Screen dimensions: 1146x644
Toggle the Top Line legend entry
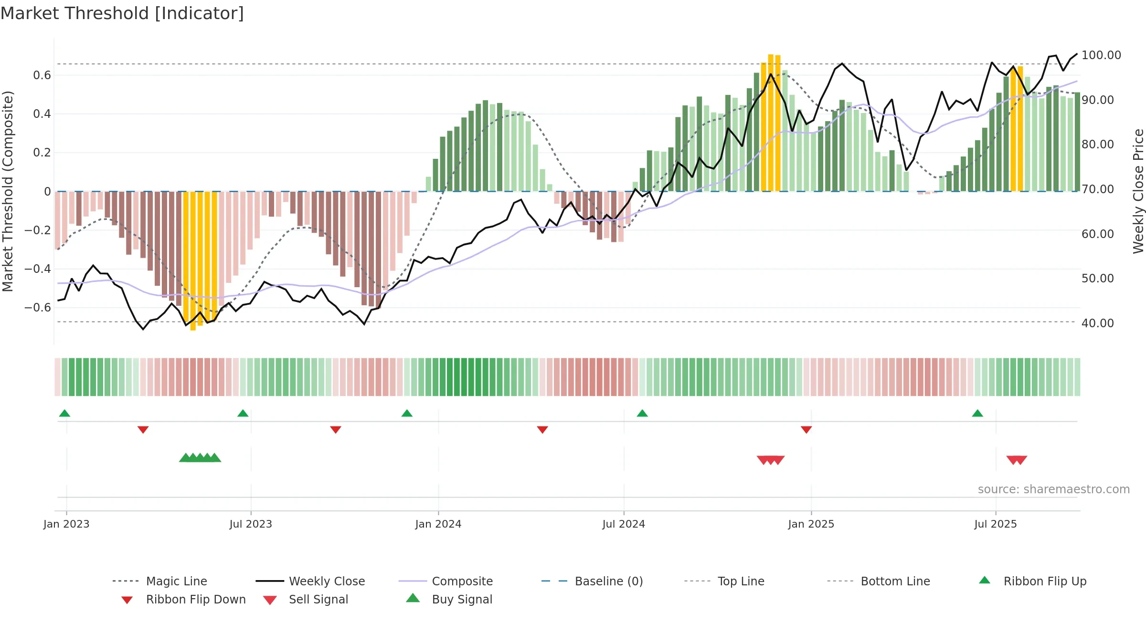(724, 581)
